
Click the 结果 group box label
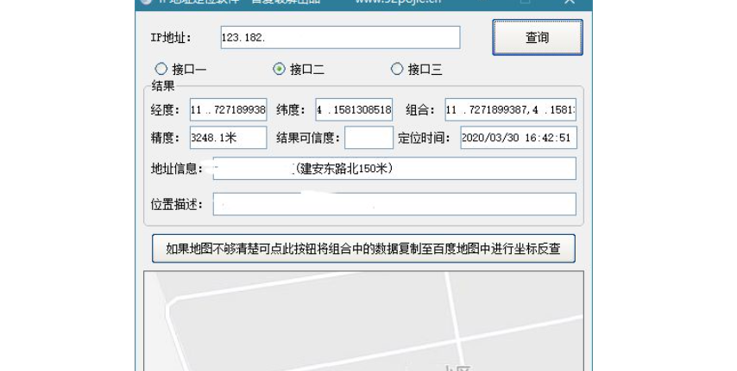[x=163, y=86]
